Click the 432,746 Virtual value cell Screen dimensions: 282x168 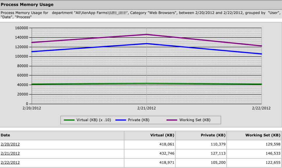pos(150,153)
